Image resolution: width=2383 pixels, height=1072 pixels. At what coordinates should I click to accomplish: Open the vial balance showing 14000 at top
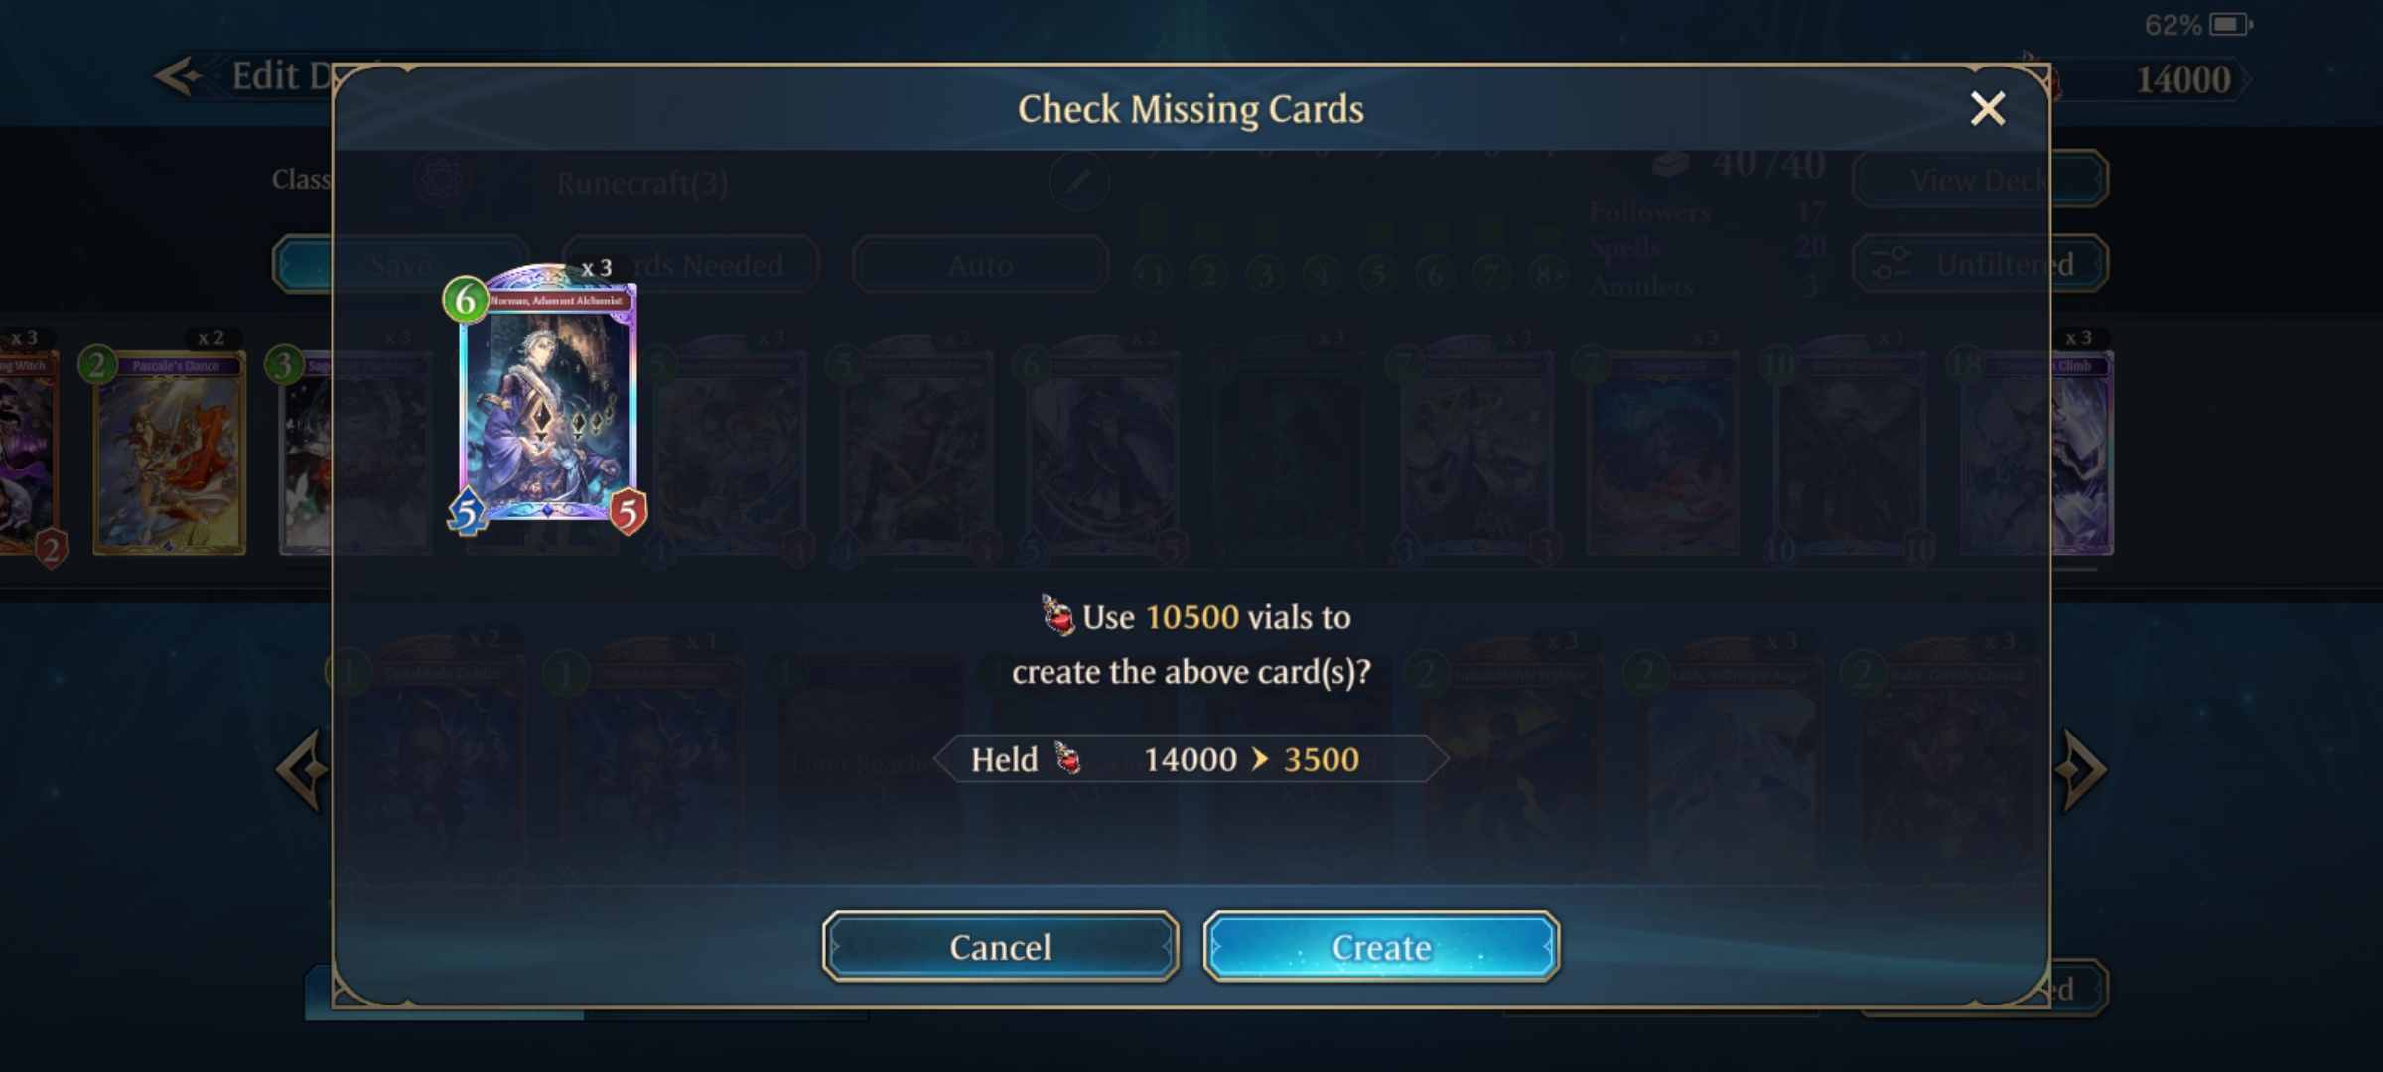click(2182, 79)
